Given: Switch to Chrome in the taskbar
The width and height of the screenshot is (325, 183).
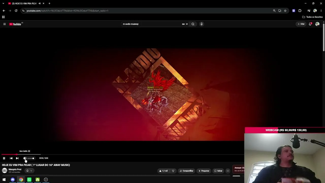Looking at the screenshot, I should (x=21, y=180).
